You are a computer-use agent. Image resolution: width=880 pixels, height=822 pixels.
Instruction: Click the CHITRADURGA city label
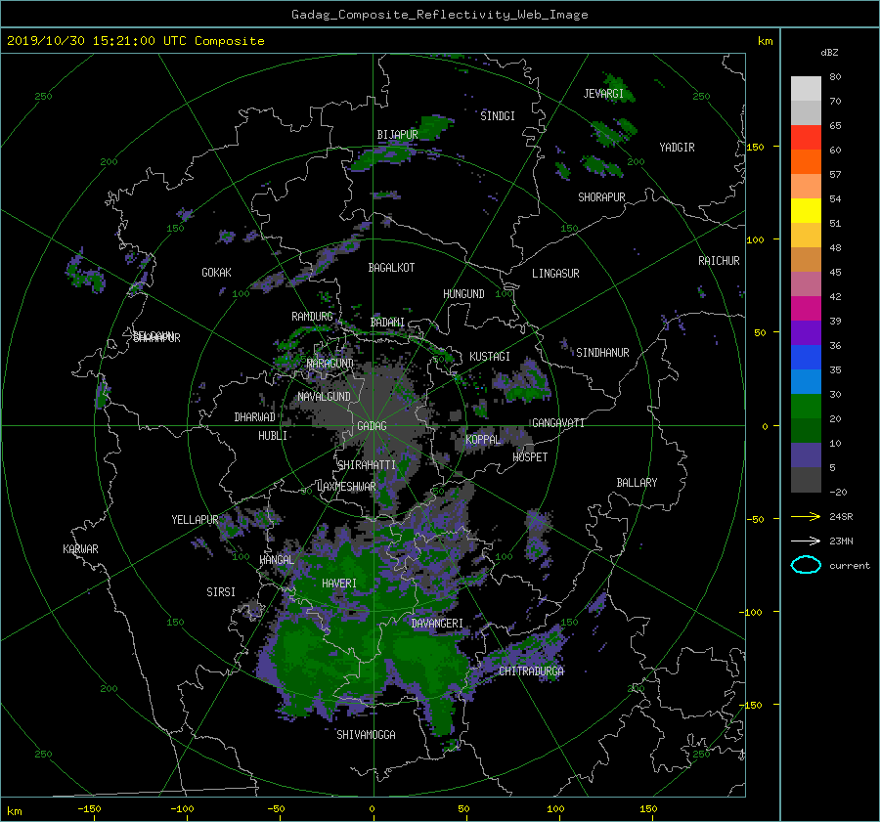coord(532,671)
